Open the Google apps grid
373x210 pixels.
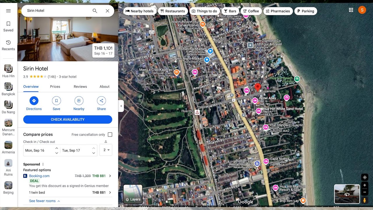tap(351, 10)
